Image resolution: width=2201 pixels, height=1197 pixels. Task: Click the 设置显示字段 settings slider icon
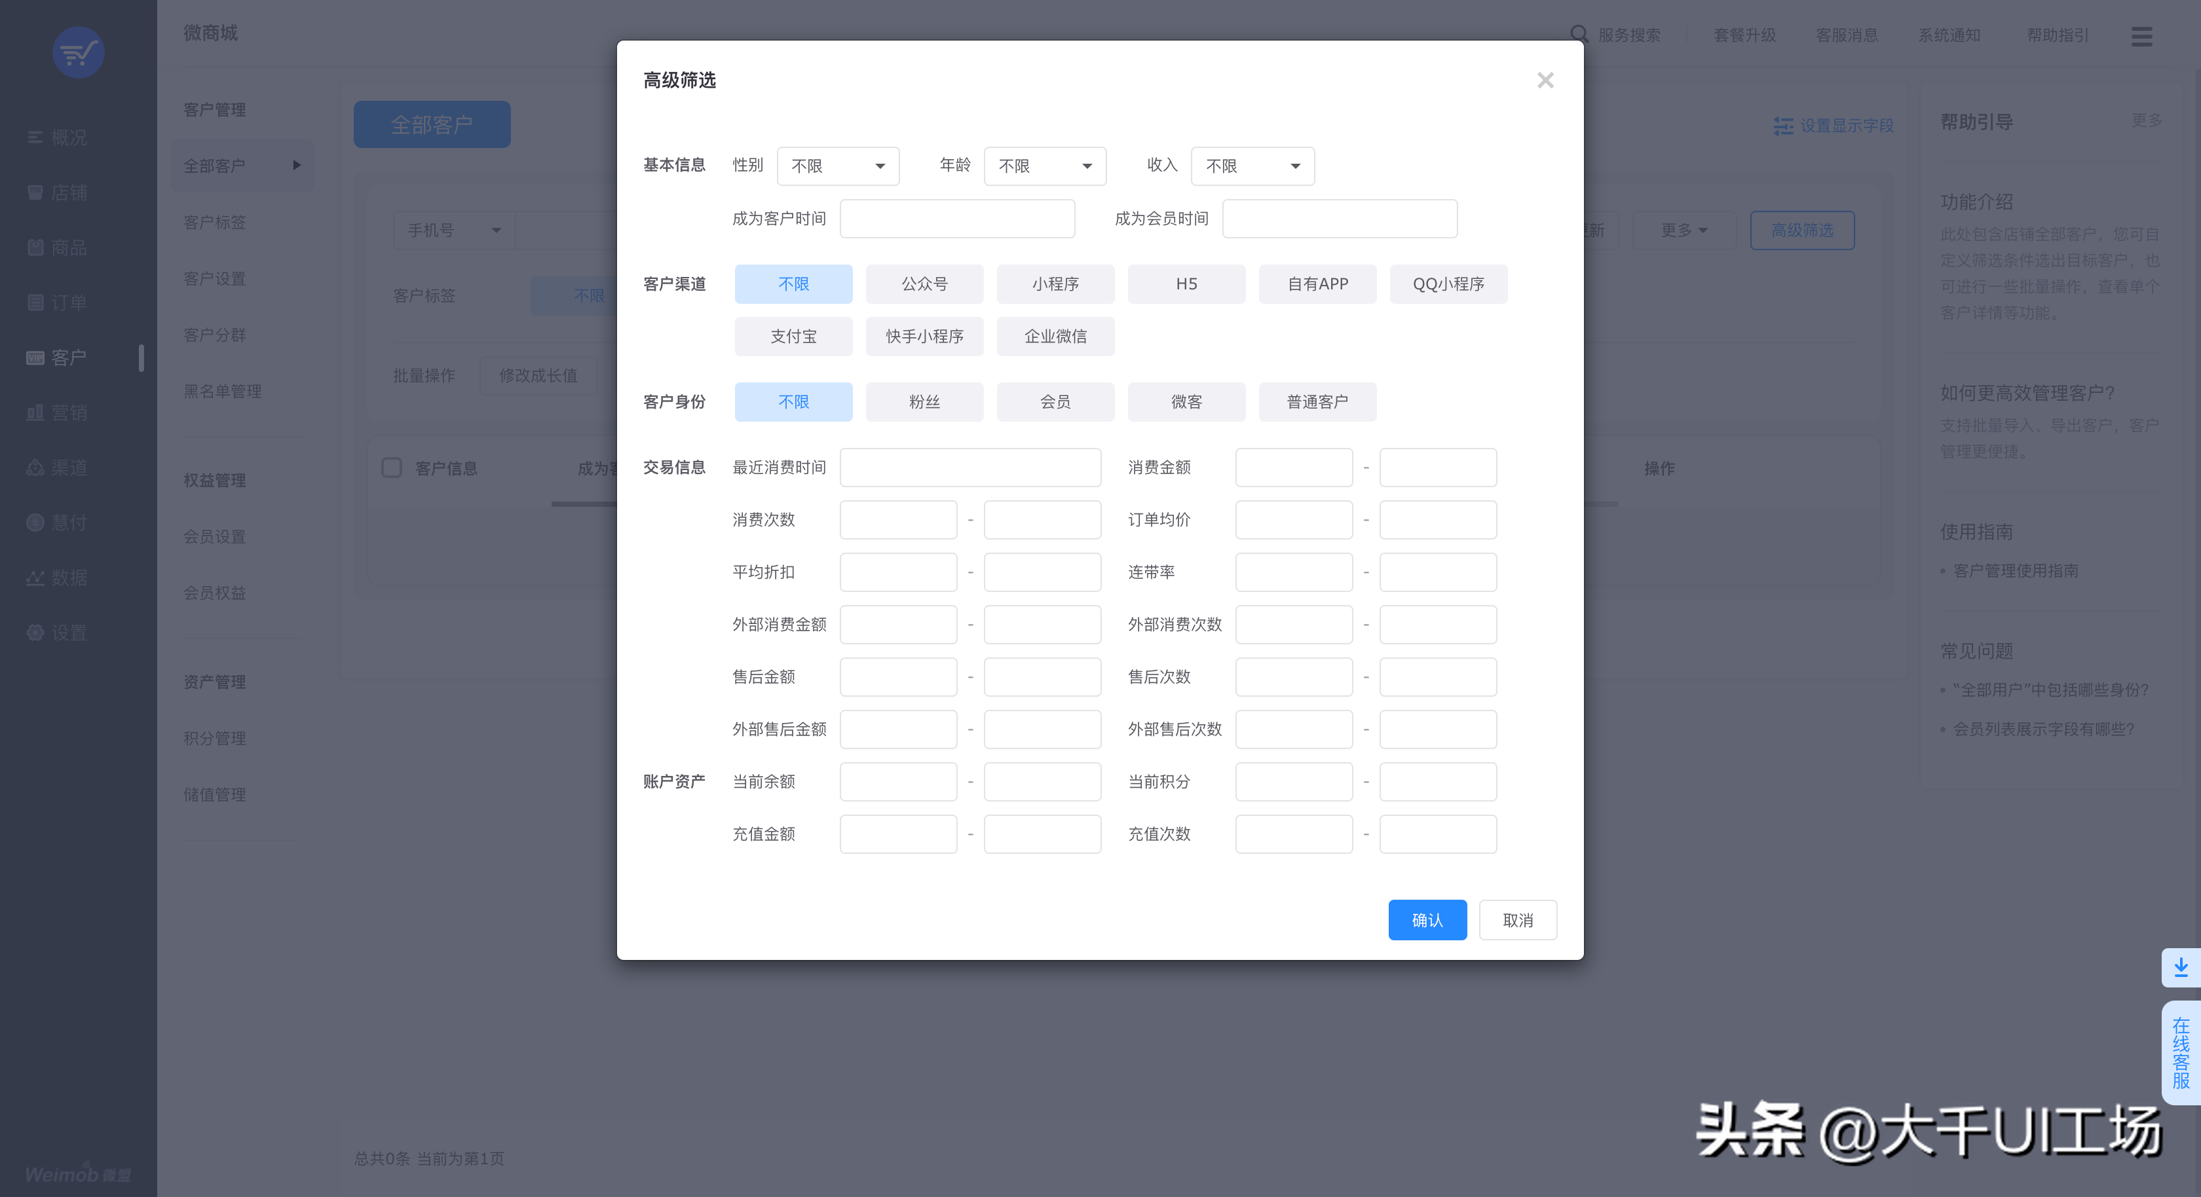pyautogui.click(x=1783, y=126)
